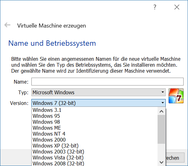Click the back arrow icon

pos(7,25)
